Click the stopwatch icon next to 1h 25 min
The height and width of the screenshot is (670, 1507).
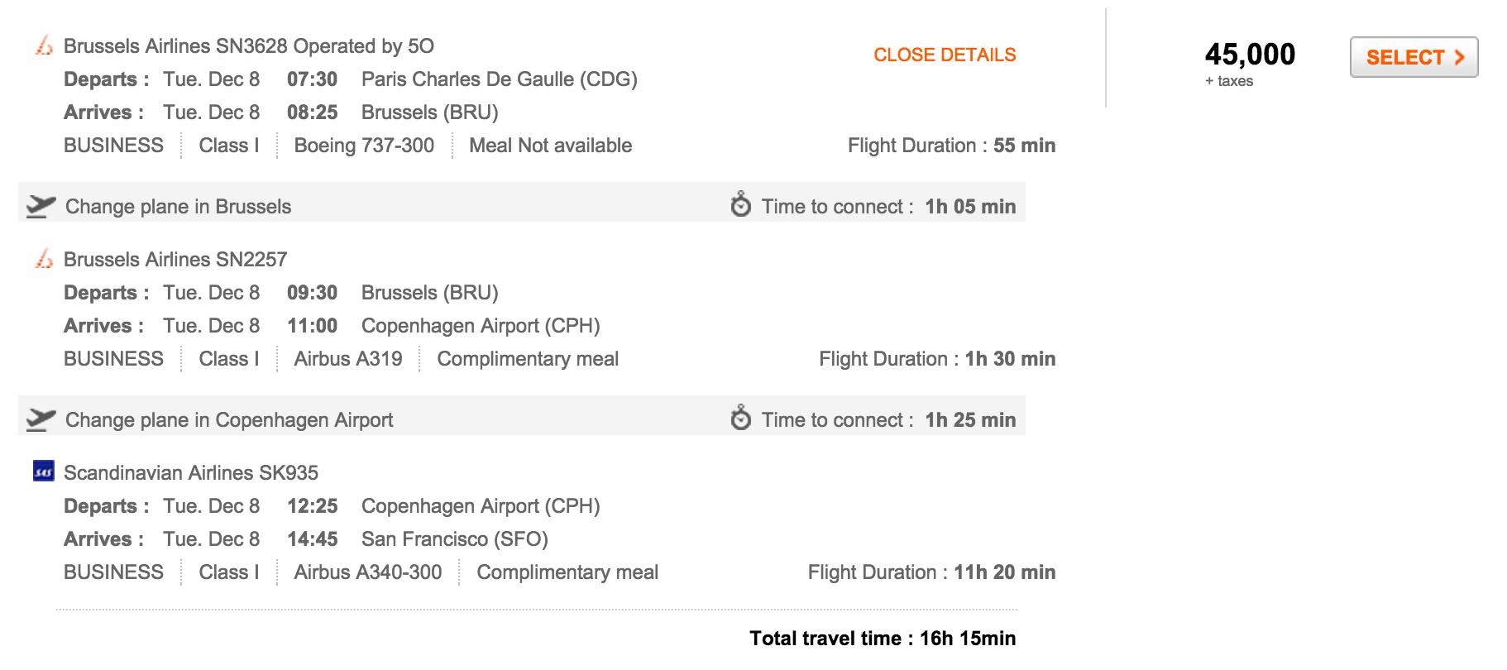tap(741, 418)
